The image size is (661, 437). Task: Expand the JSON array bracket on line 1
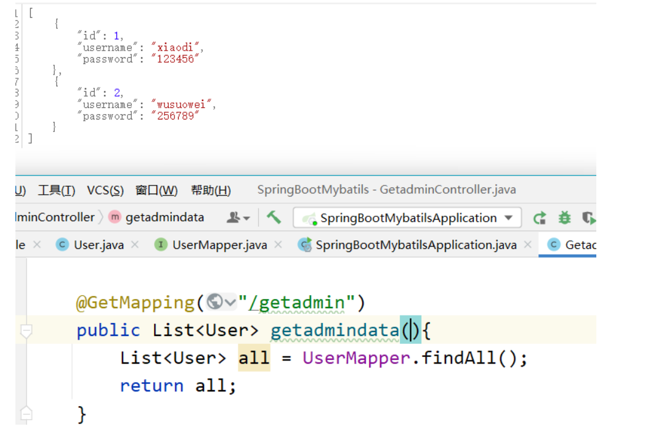point(31,12)
